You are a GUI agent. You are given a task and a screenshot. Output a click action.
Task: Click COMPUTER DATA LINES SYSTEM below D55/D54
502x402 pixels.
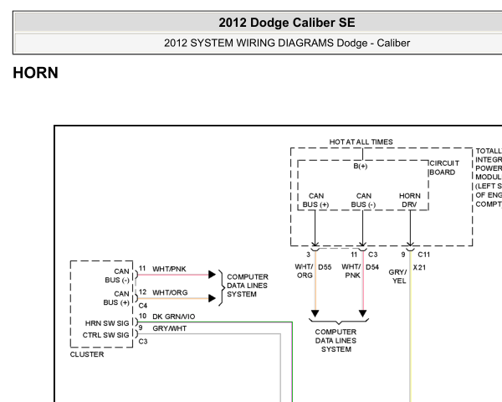[x=336, y=341]
